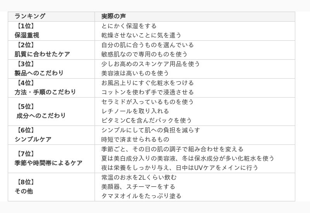
Task: Click the text とにかく保湿をする
Action: [129, 26]
